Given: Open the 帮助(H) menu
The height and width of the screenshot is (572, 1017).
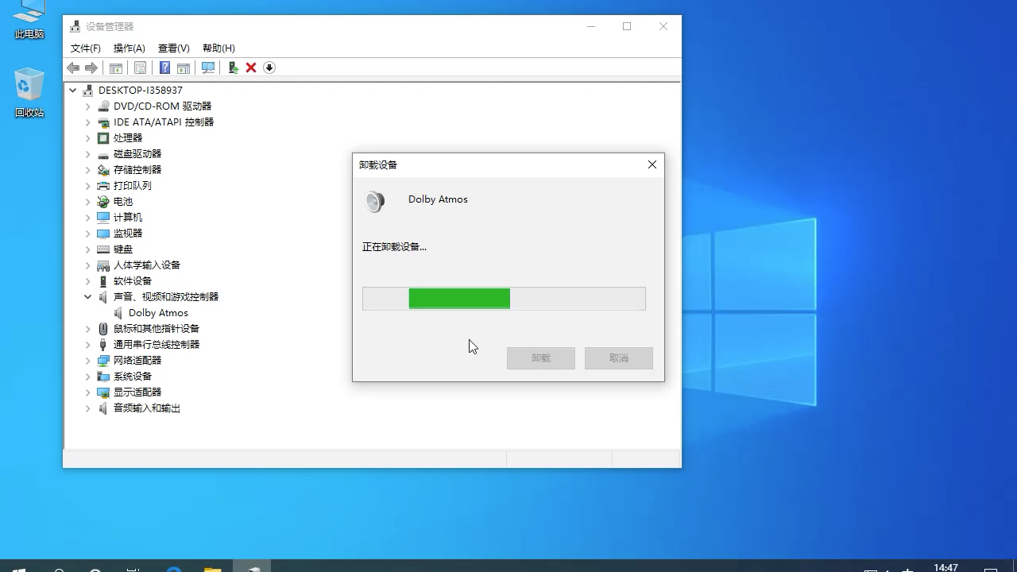Looking at the screenshot, I should 218,48.
